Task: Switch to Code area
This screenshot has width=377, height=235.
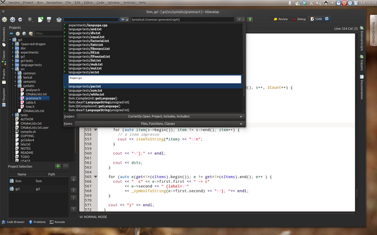Action: point(316,19)
